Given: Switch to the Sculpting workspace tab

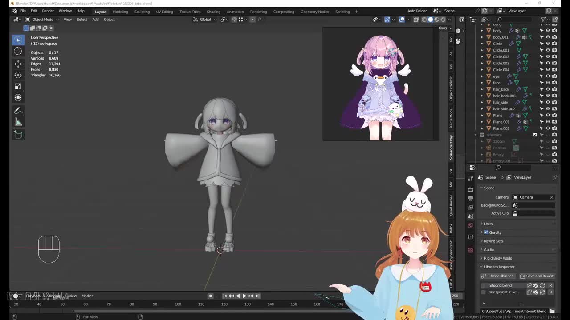Looking at the screenshot, I should pyautogui.click(x=142, y=12).
